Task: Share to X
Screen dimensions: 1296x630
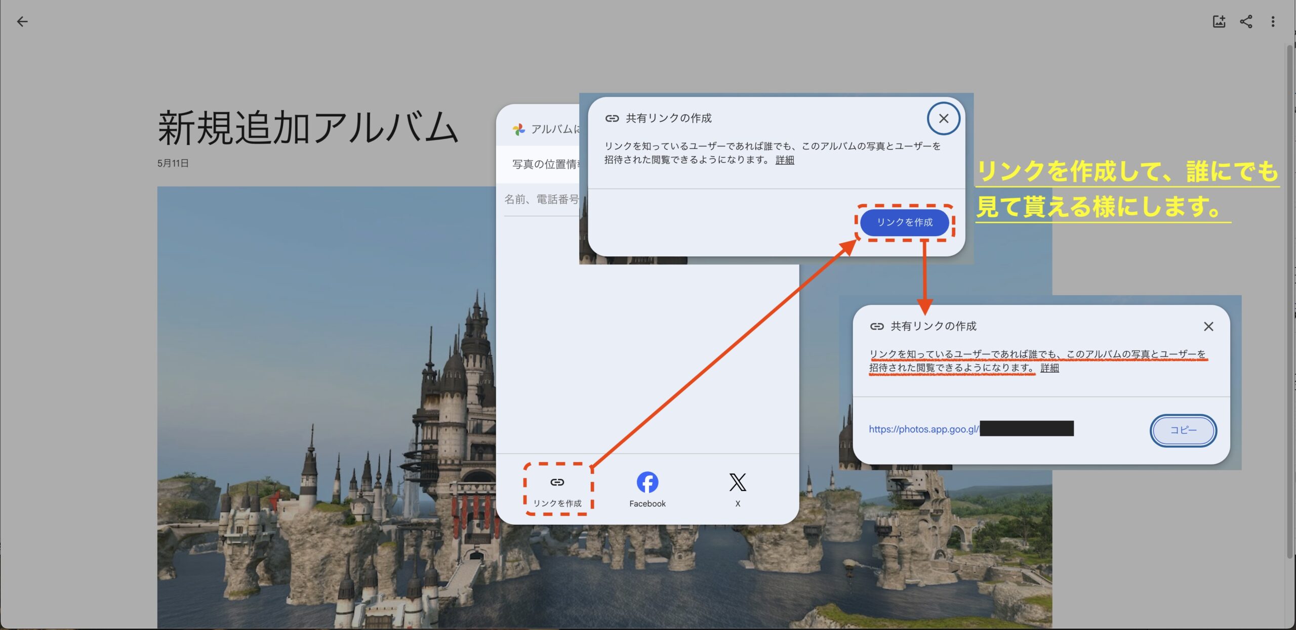Action: tap(738, 489)
